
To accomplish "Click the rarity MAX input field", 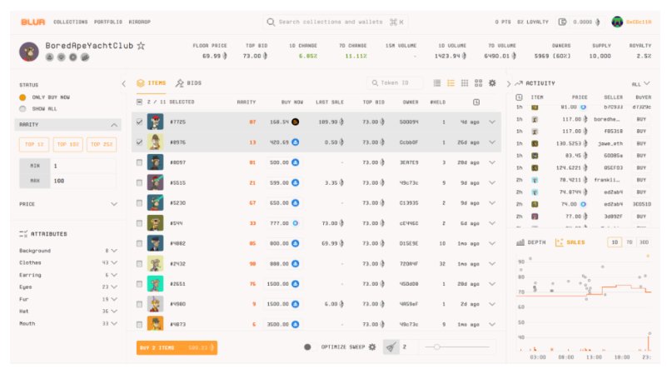I will tap(83, 181).
